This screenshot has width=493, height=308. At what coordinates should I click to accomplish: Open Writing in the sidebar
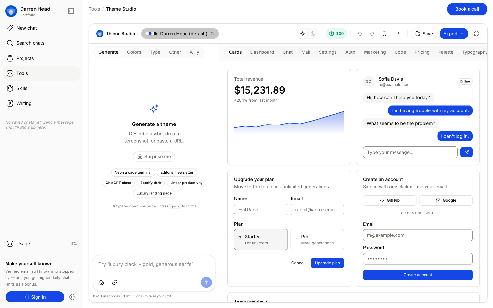pyautogui.click(x=42, y=103)
